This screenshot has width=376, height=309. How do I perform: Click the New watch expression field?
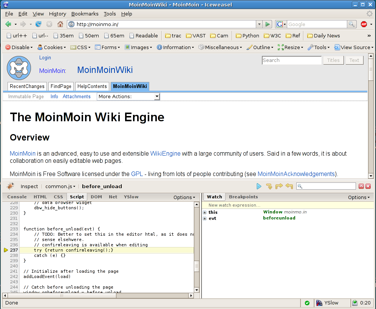click(x=234, y=205)
